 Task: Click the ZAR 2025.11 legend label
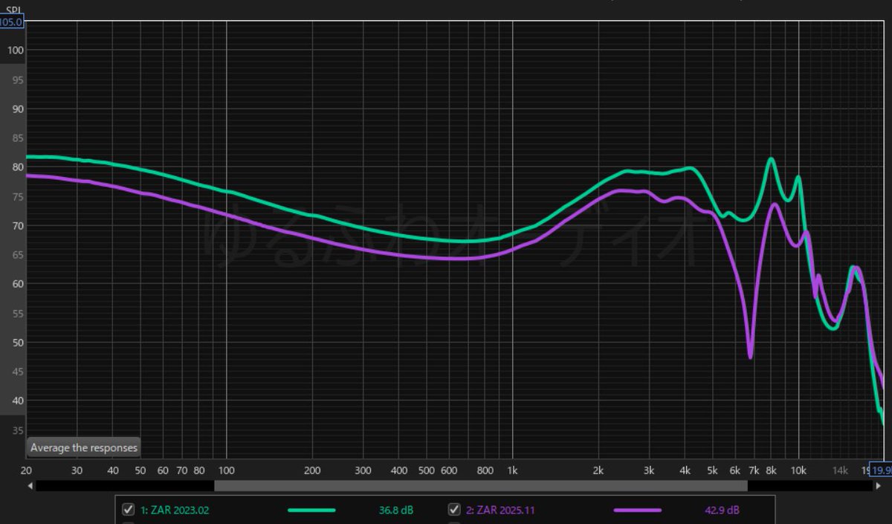(x=500, y=511)
